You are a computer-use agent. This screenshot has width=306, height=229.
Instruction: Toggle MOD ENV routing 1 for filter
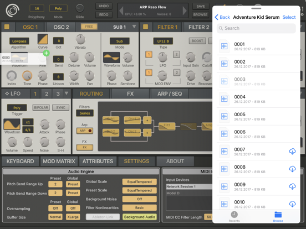149,72
